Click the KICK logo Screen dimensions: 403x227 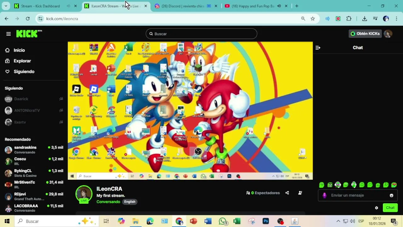pyautogui.click(x=29, y=33)
